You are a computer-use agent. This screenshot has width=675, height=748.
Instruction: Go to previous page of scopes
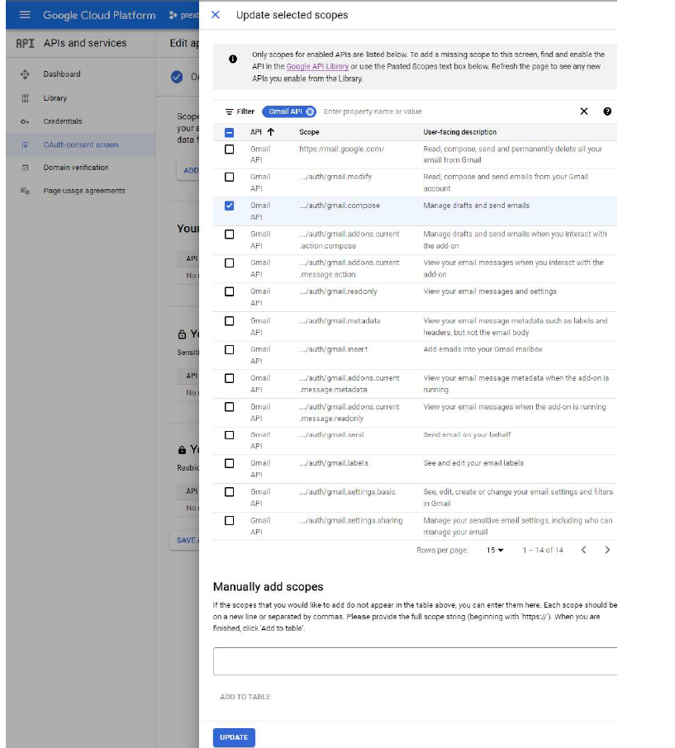coord(583,550)
